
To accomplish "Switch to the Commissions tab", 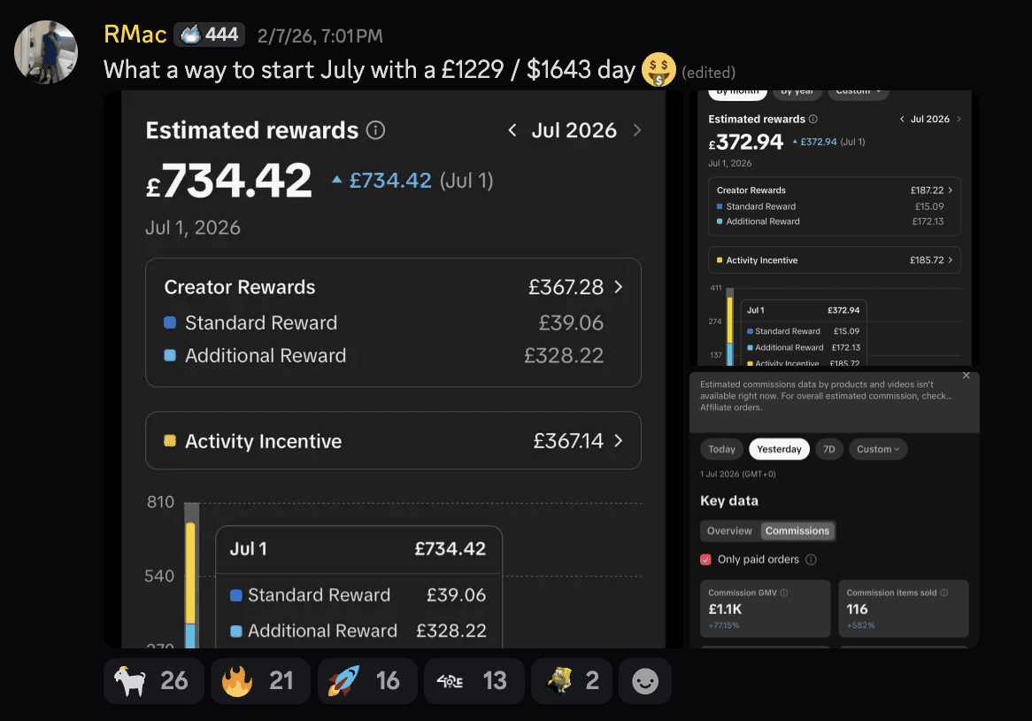I will pyautogui.click(x=797, y=531).
